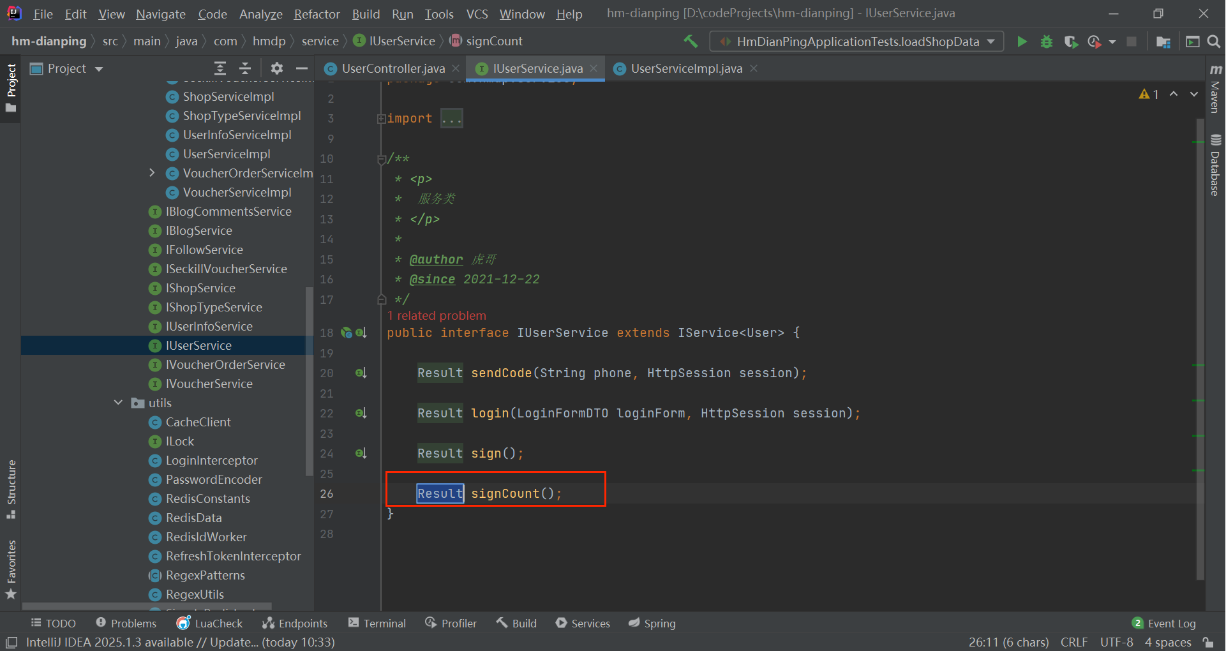Viewport: 1226px width, 651px height.
Task: Open the Event Log
Action: click(x=1164, y=624)
